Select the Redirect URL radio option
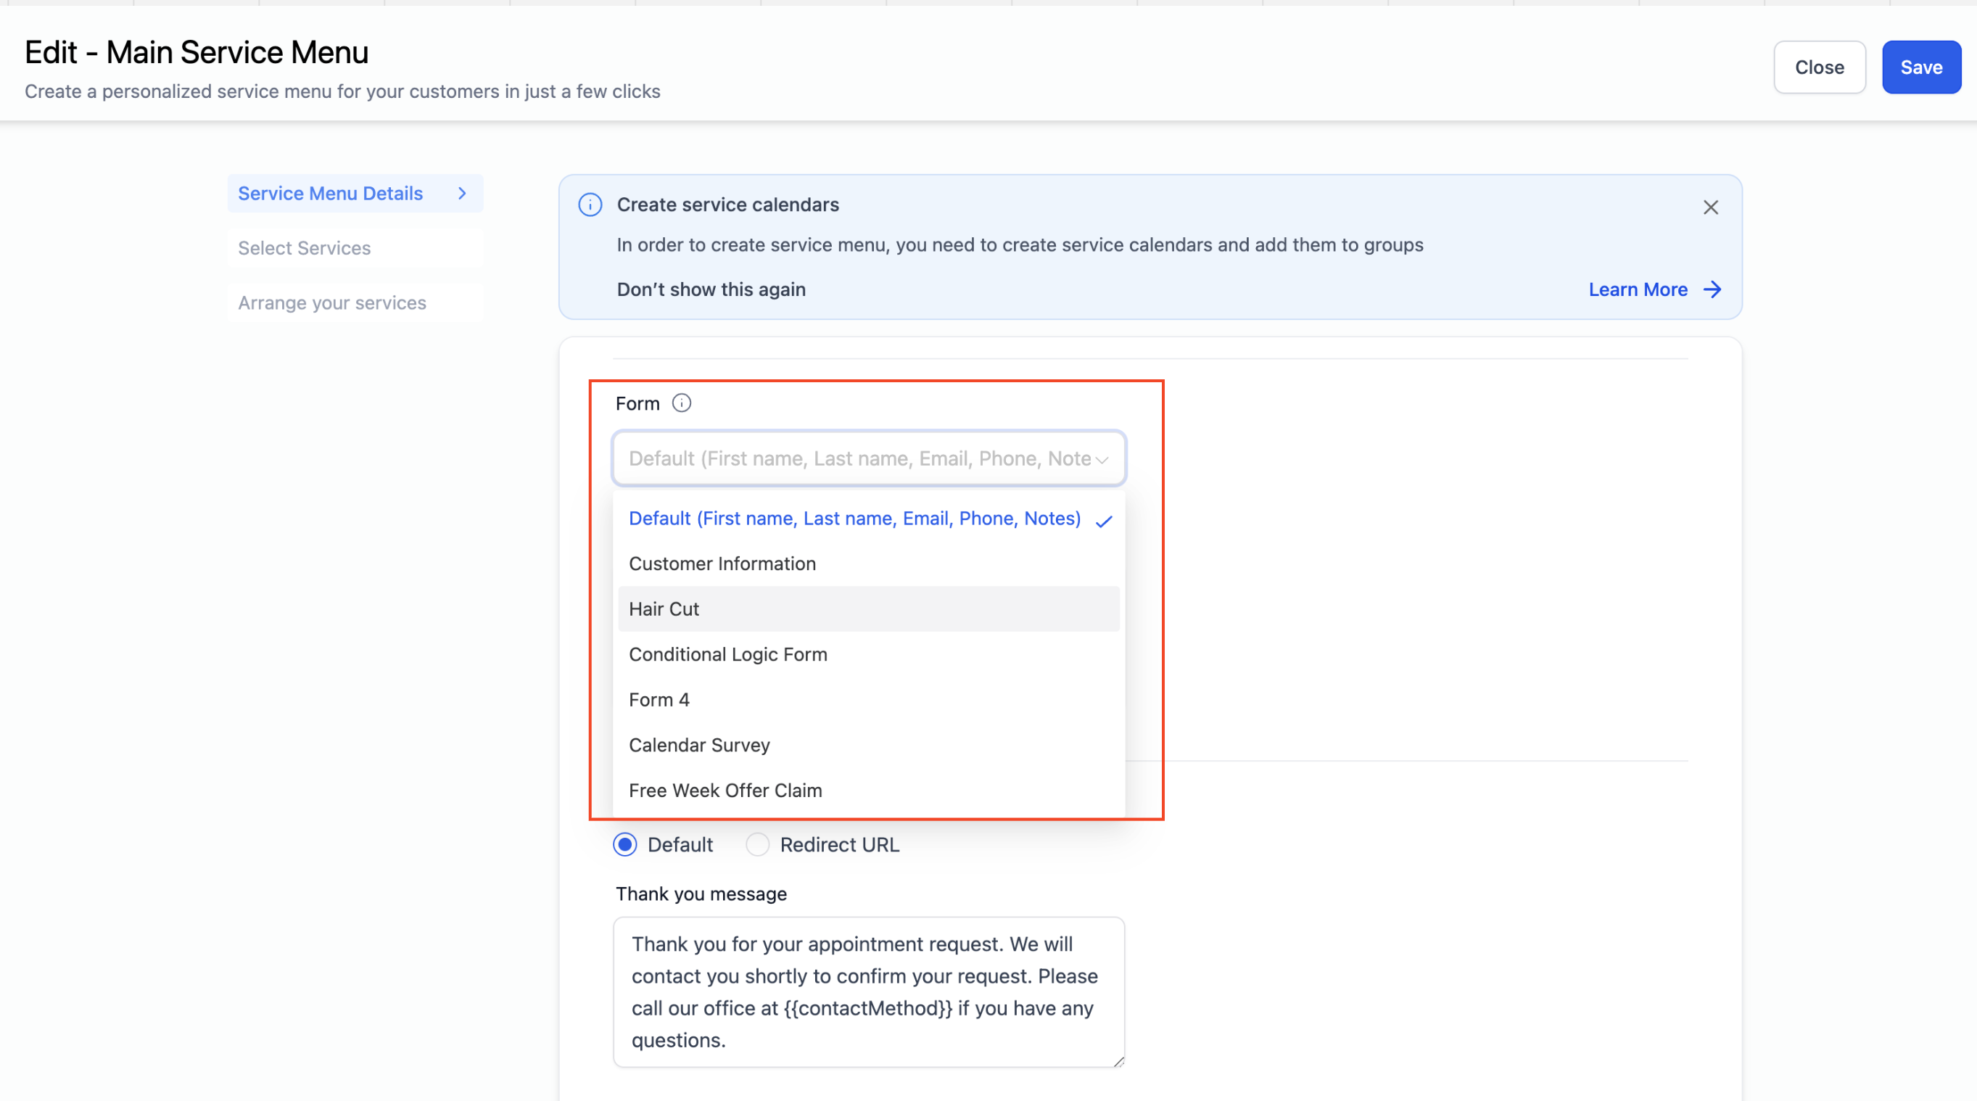Viewport: 1977px width, 1101px height. (757, 844)
